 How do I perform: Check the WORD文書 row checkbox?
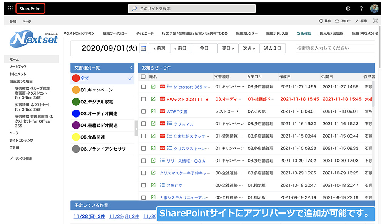[143, 111]
